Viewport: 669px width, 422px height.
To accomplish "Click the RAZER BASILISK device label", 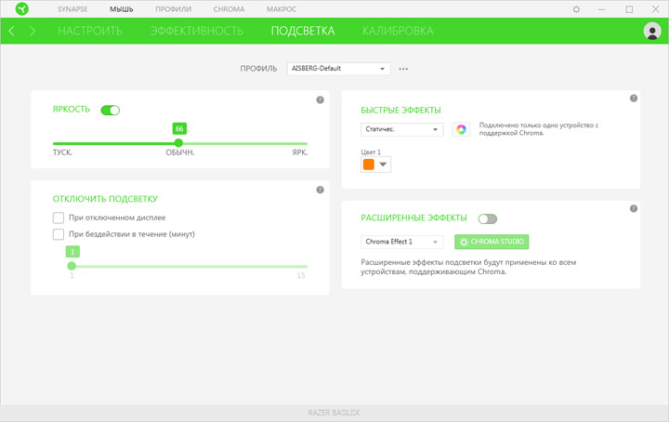I will [334, 413].
